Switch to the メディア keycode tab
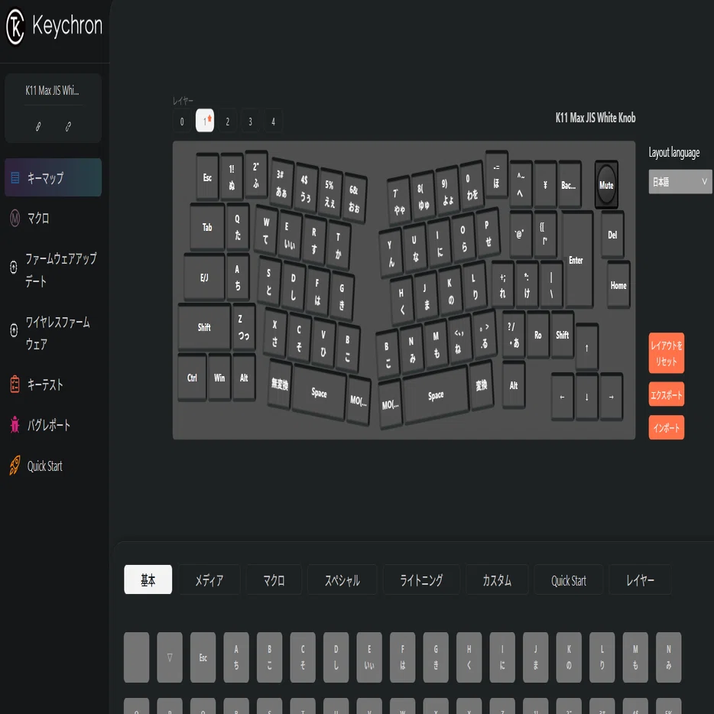The height and width of the screenshot is (714, 714). pyautogui.click(x=209, y=579)
